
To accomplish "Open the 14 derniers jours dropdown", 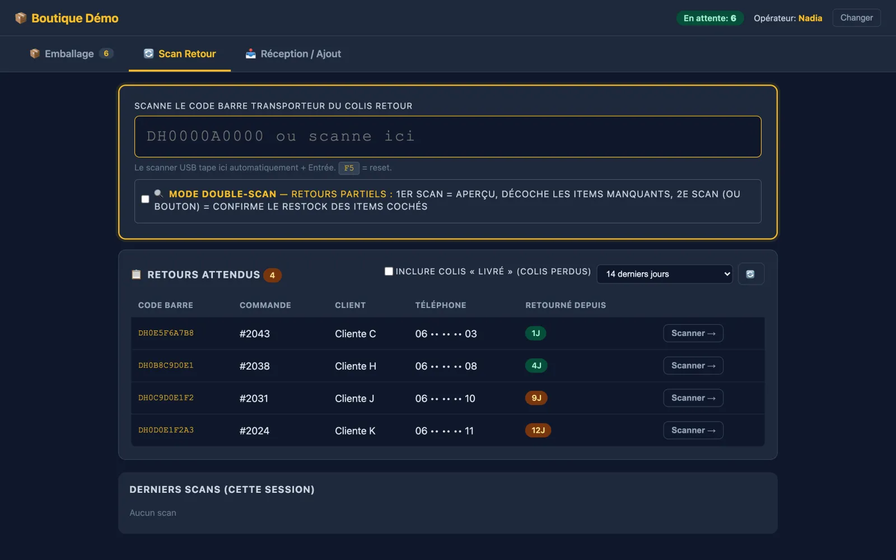I will 665,274.
